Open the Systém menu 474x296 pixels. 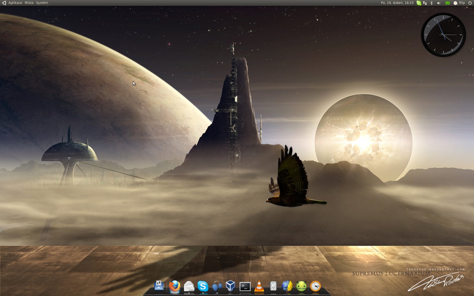(x=42, y=3)
